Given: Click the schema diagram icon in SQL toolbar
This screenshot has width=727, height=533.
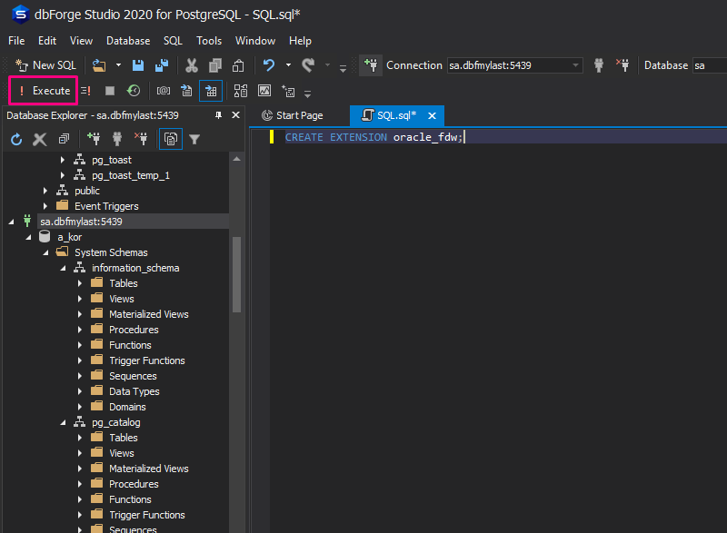Looking at the screenshot, I should coord(241,91).
